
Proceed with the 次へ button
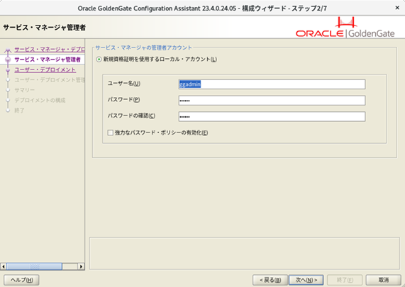306,280
